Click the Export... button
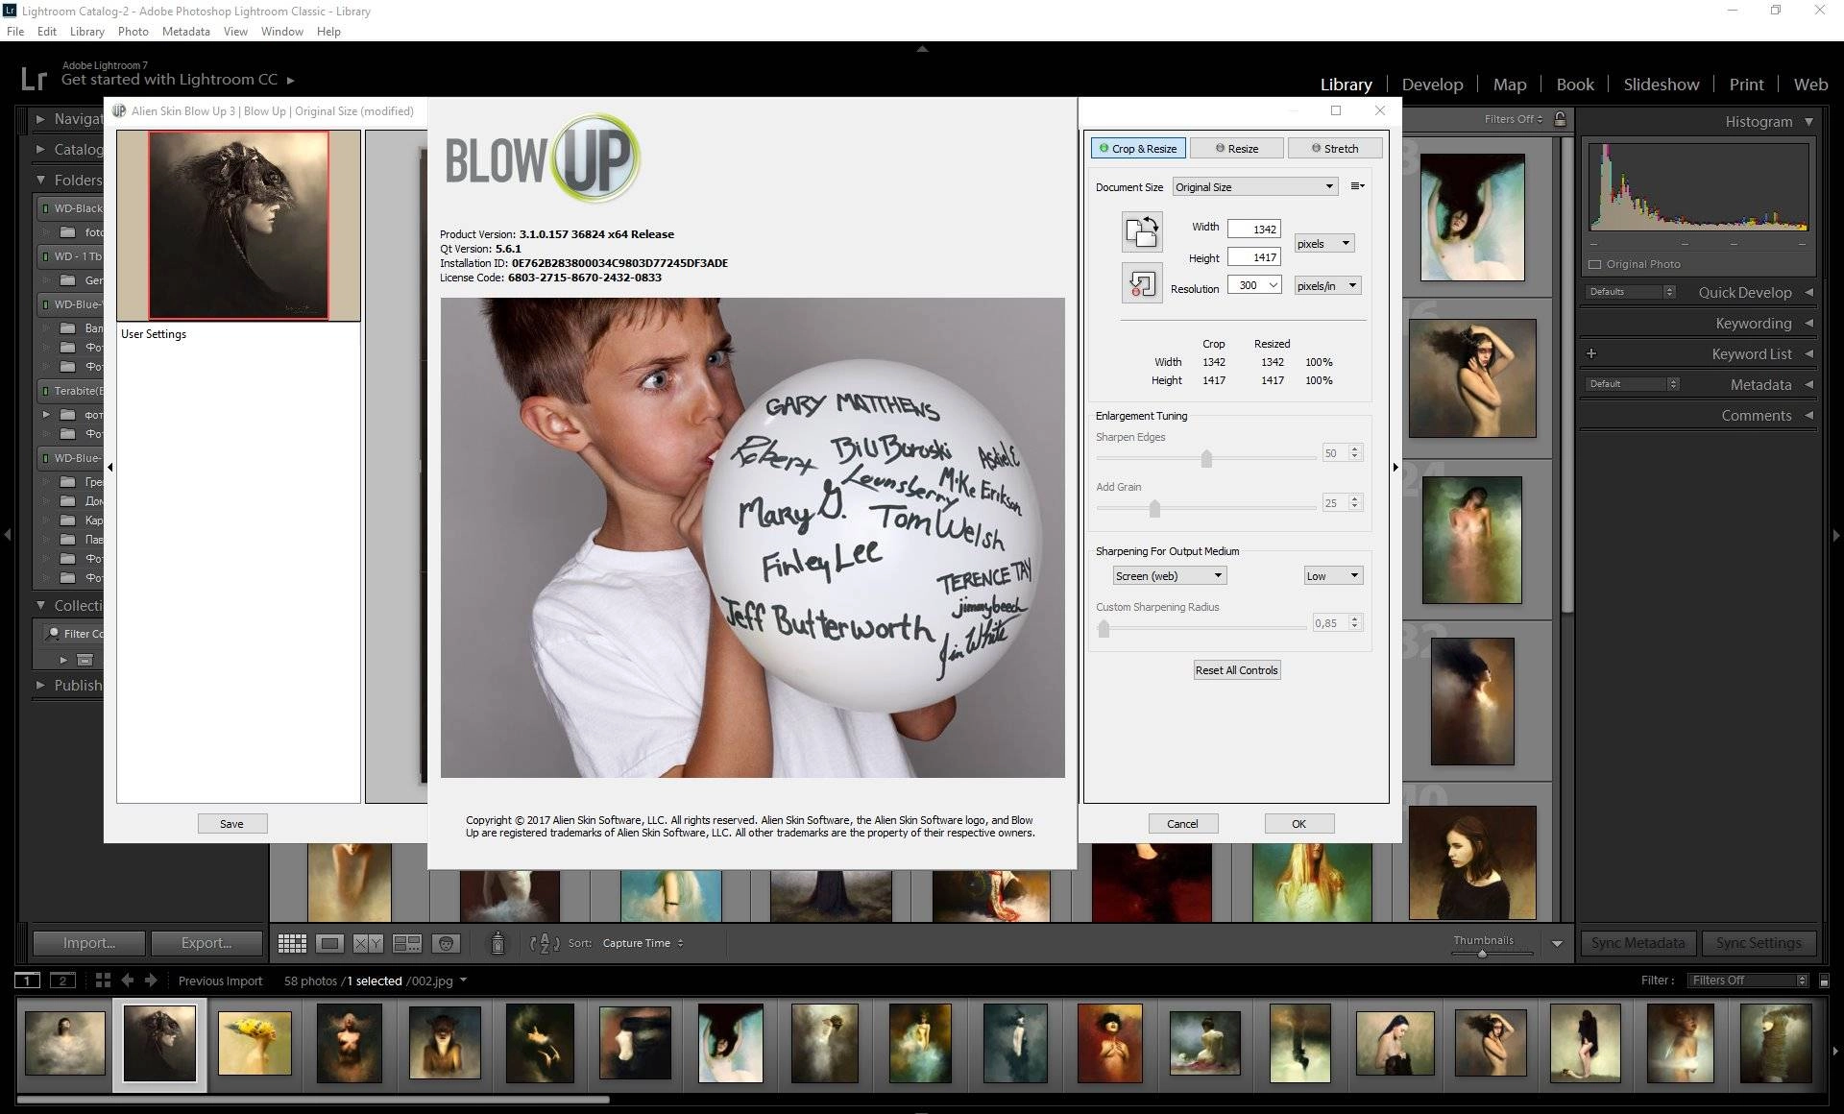Viewport: 1844px width, 1114px height. [x=206, y=943]
